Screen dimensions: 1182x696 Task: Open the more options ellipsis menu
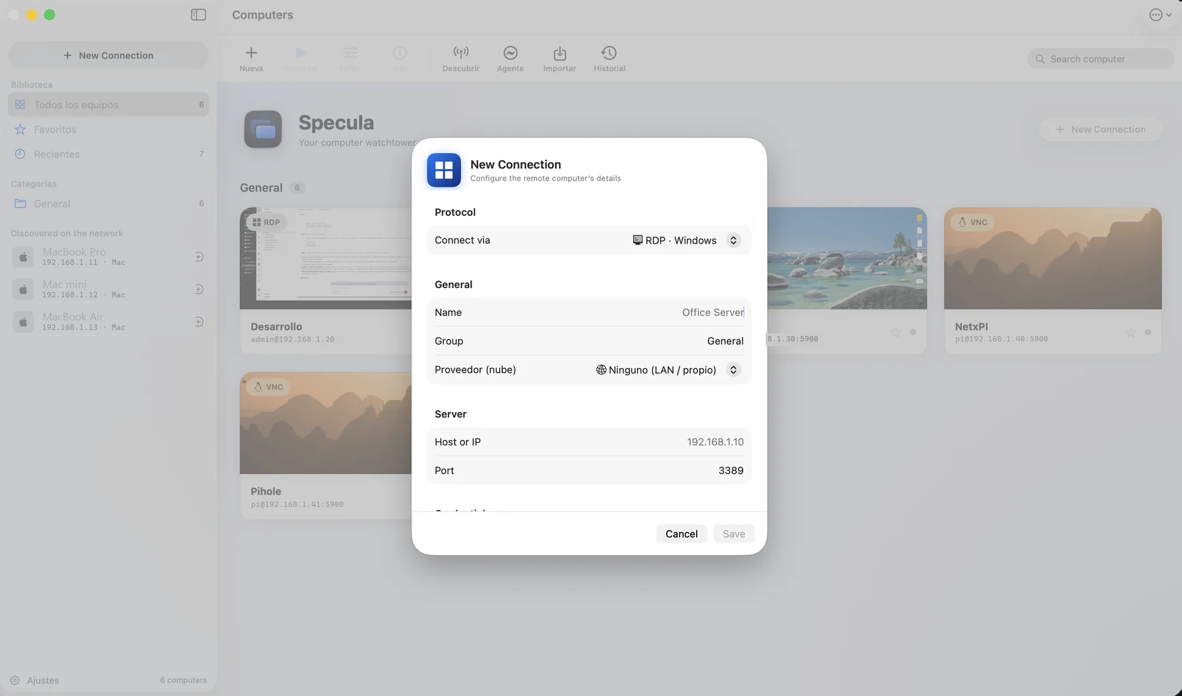coord(1160,14)
